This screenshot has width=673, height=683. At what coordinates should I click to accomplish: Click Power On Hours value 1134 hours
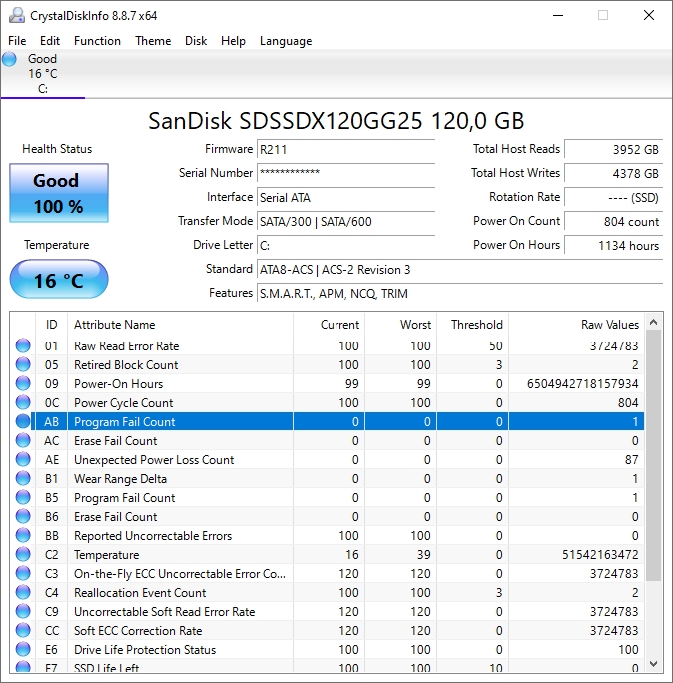614,245
